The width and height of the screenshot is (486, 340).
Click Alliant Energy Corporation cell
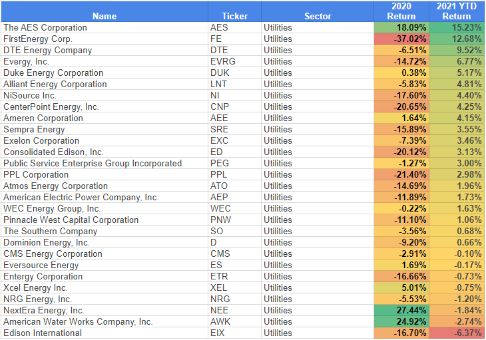(105, 85)
